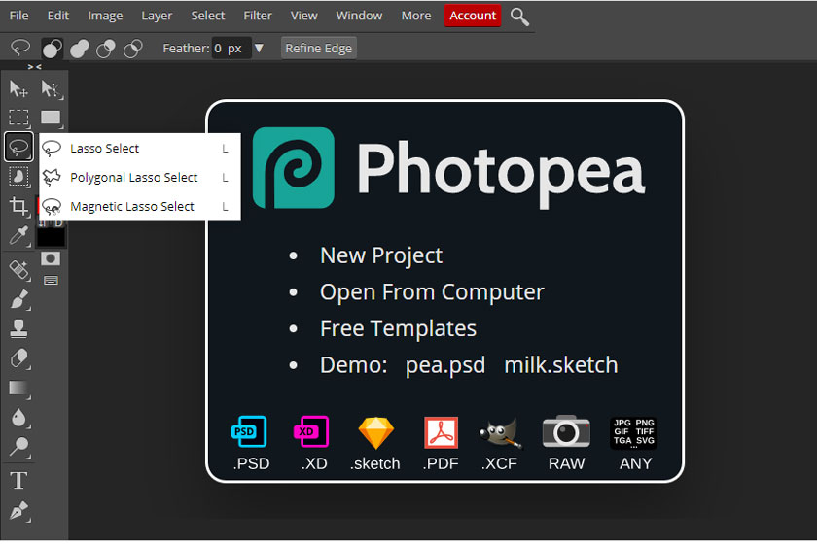Select the Type text tool
The width and height of the screenshot is (817, 544).
[x=18, y=480]
